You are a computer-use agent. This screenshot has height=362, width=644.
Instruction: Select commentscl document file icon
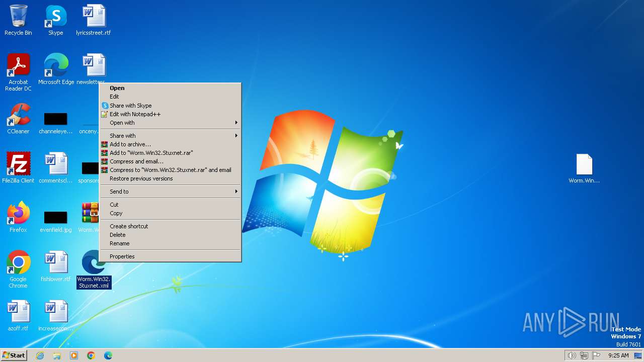pyautogui.click(x=56, y=167)
